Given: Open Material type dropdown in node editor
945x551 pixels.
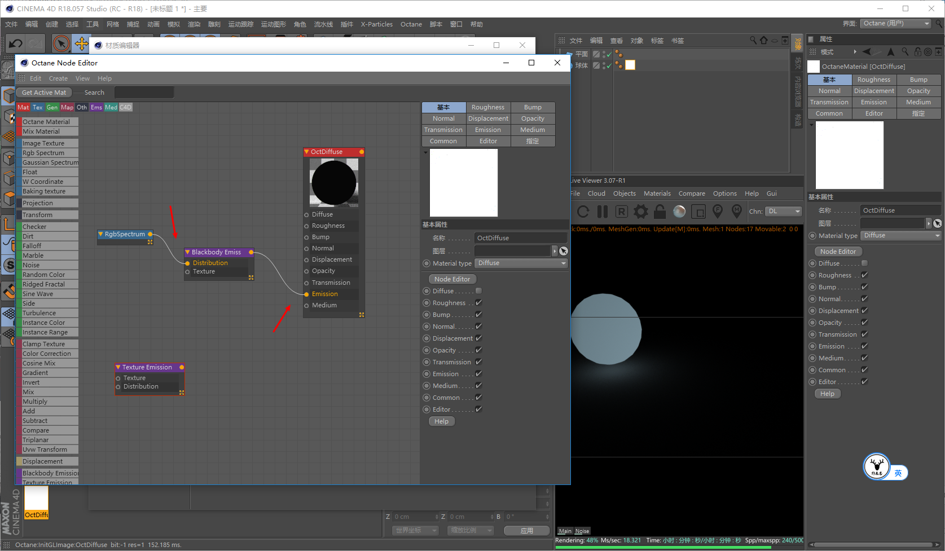Looking at the screenshot, I should (x=521, y=263).
